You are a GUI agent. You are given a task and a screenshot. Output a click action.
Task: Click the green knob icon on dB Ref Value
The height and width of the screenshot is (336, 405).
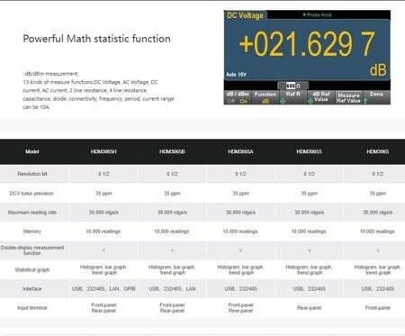[310, 102]
